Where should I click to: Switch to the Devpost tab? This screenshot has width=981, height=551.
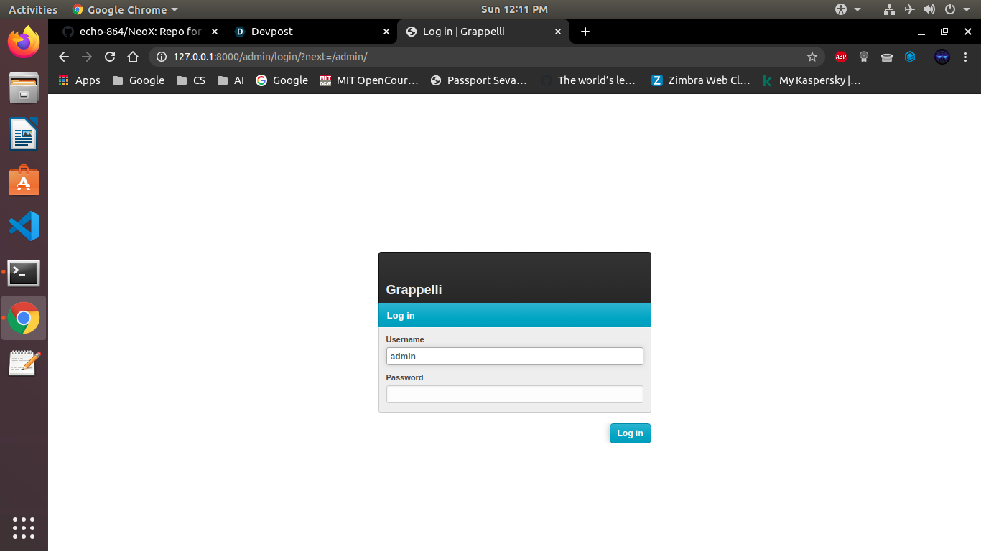point(312,32)
